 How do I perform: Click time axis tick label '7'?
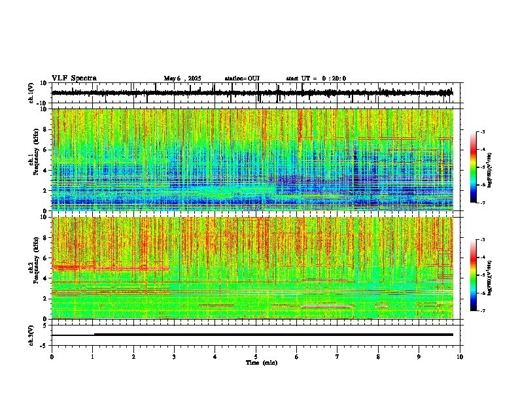click(337, 357)
